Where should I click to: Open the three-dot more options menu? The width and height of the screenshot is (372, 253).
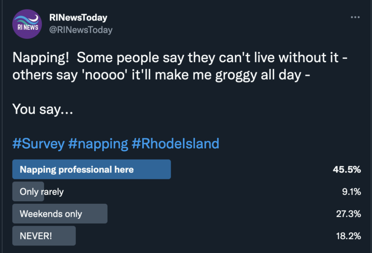pos(355,17)
